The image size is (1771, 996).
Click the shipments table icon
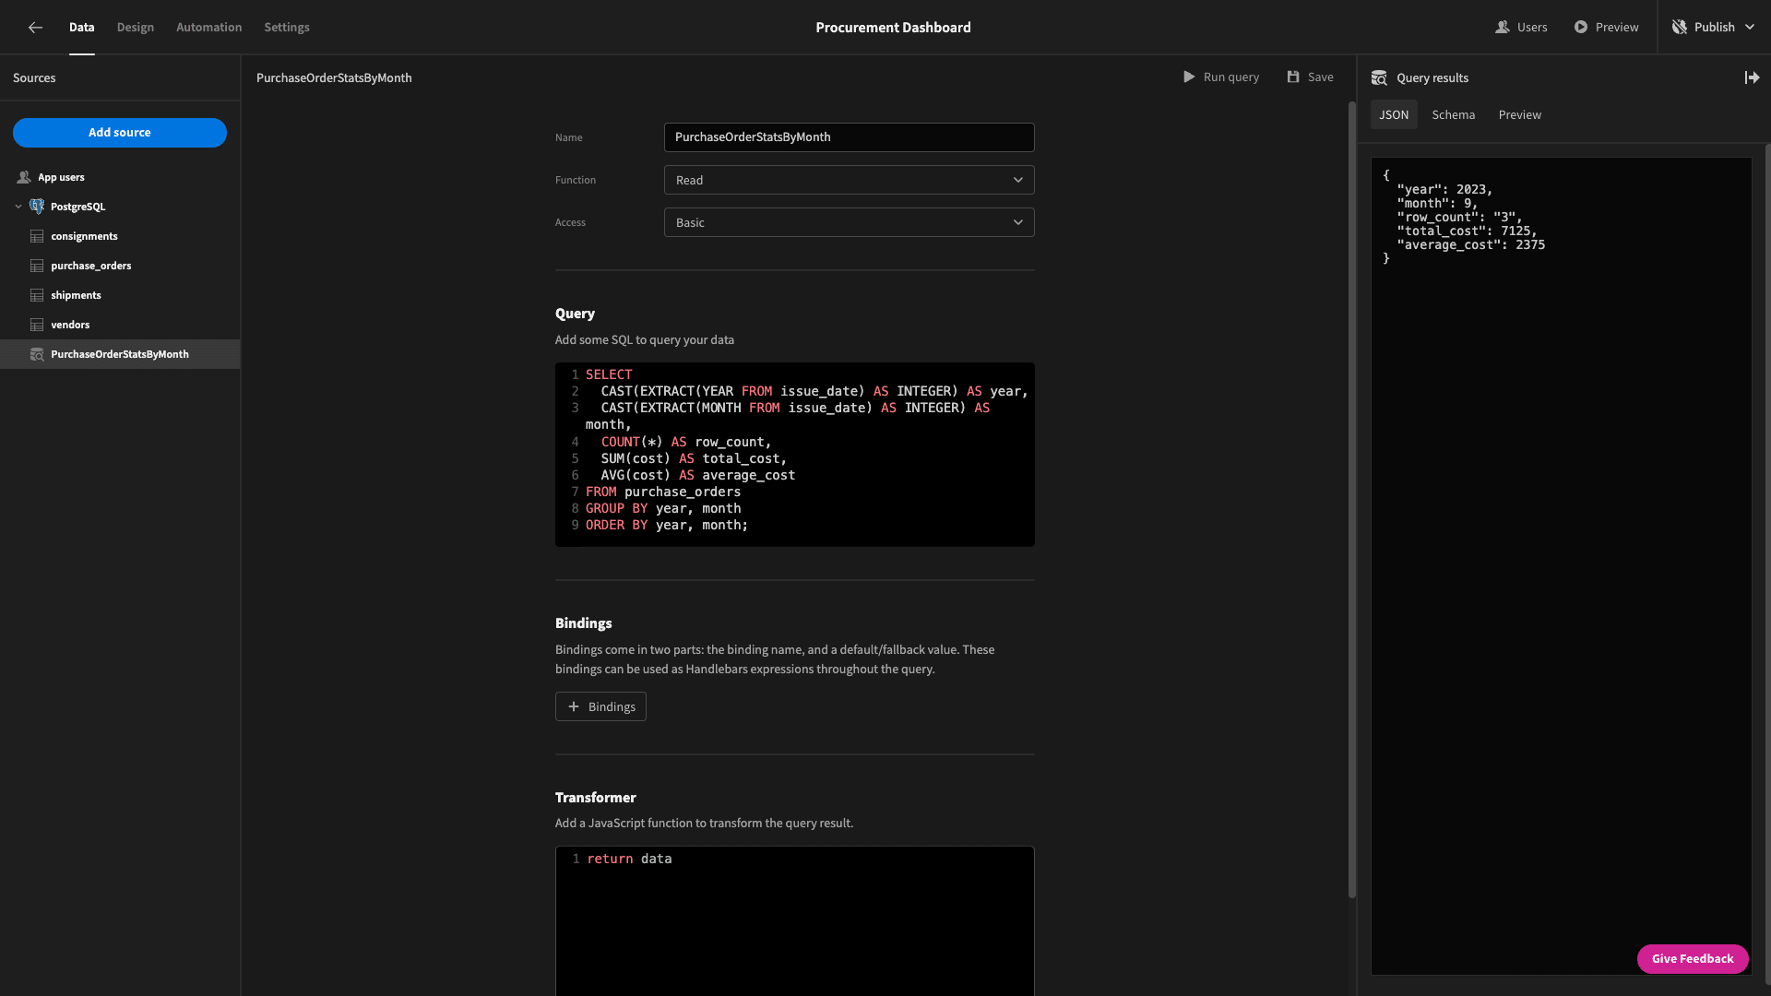37,295
